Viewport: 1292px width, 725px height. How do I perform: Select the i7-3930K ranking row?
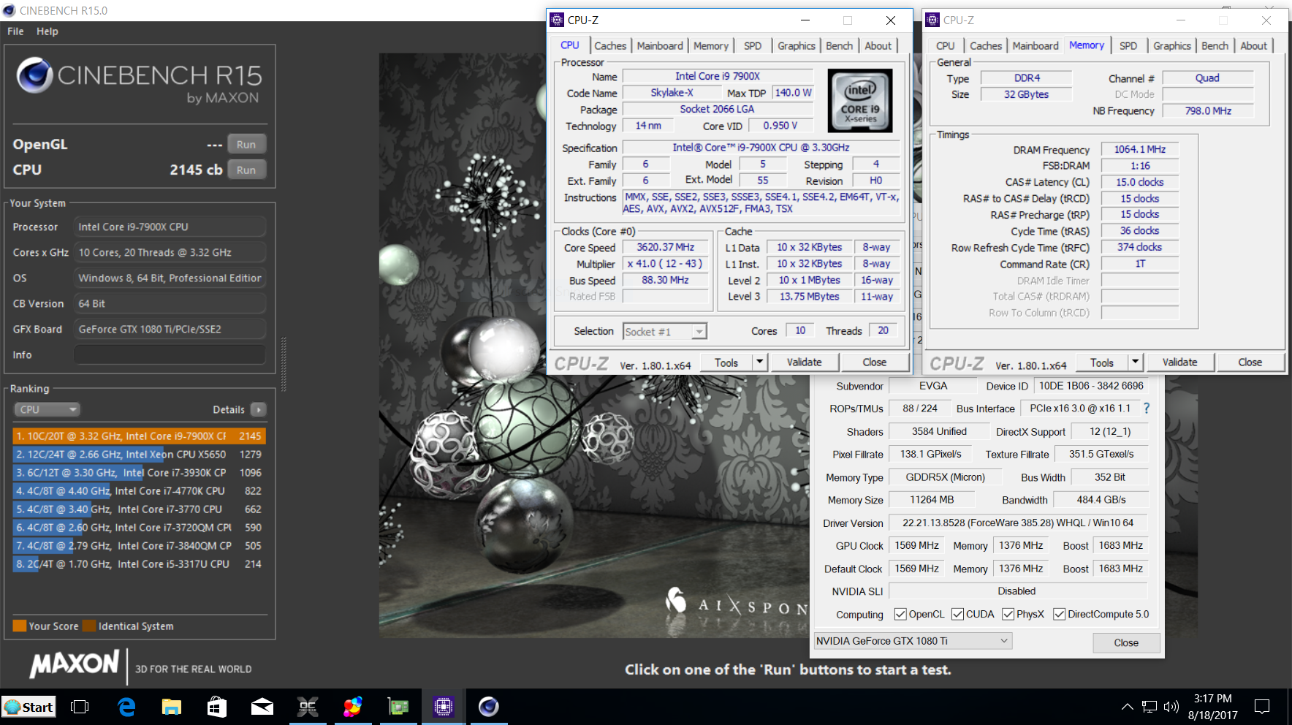click(139, 472)
